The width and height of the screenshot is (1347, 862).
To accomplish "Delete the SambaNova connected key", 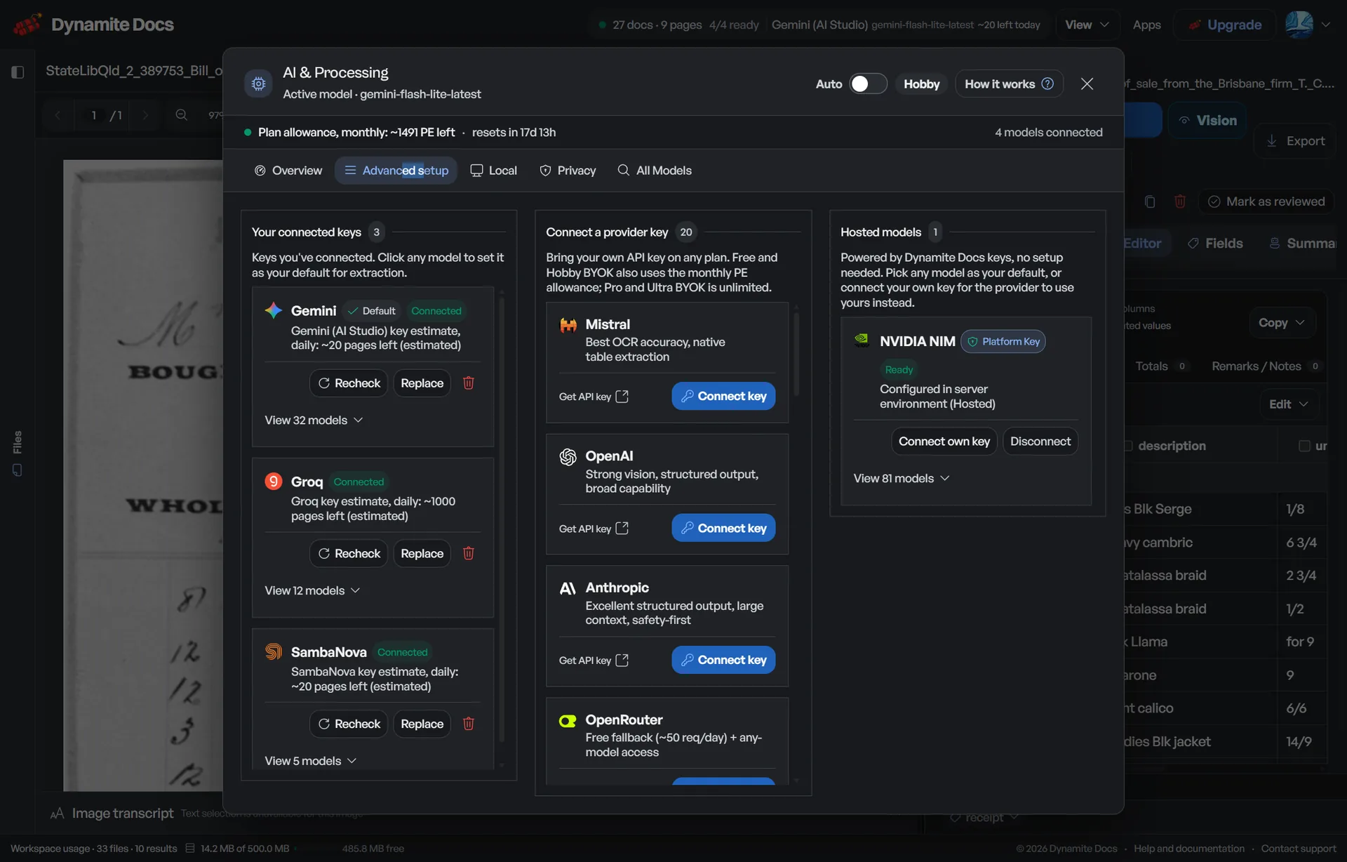I will pos(469,724).
